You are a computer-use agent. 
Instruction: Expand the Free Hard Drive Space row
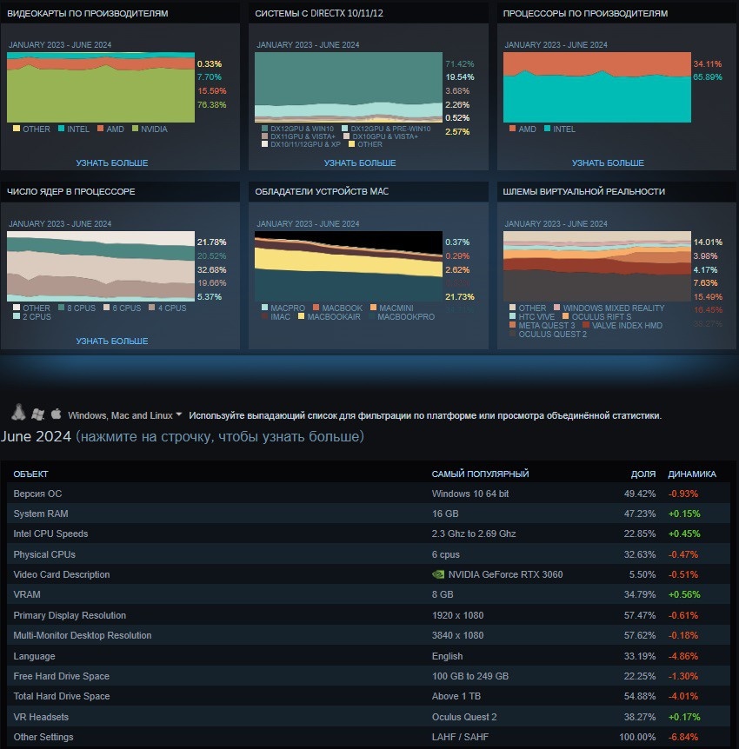(x=369, y=676)
